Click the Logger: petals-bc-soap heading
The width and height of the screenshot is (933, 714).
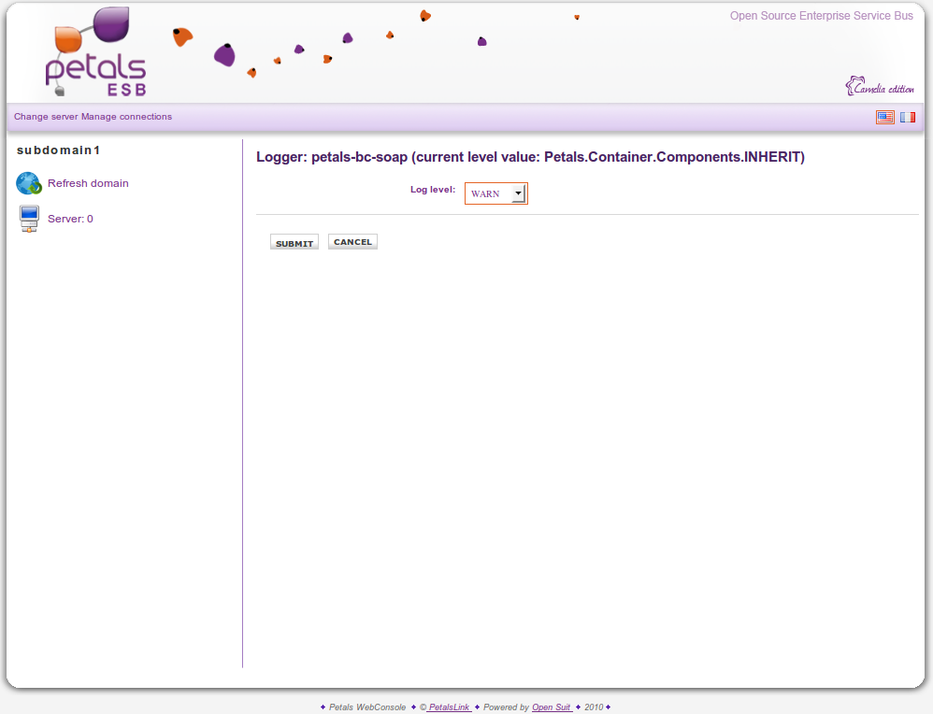[530, 157]
